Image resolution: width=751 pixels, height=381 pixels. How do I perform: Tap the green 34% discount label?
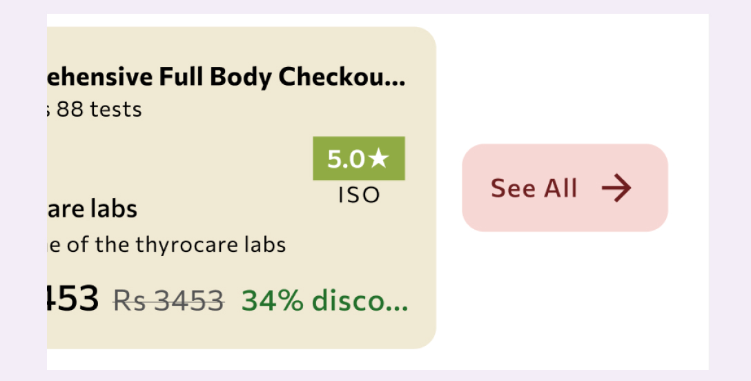click(324, 300)
